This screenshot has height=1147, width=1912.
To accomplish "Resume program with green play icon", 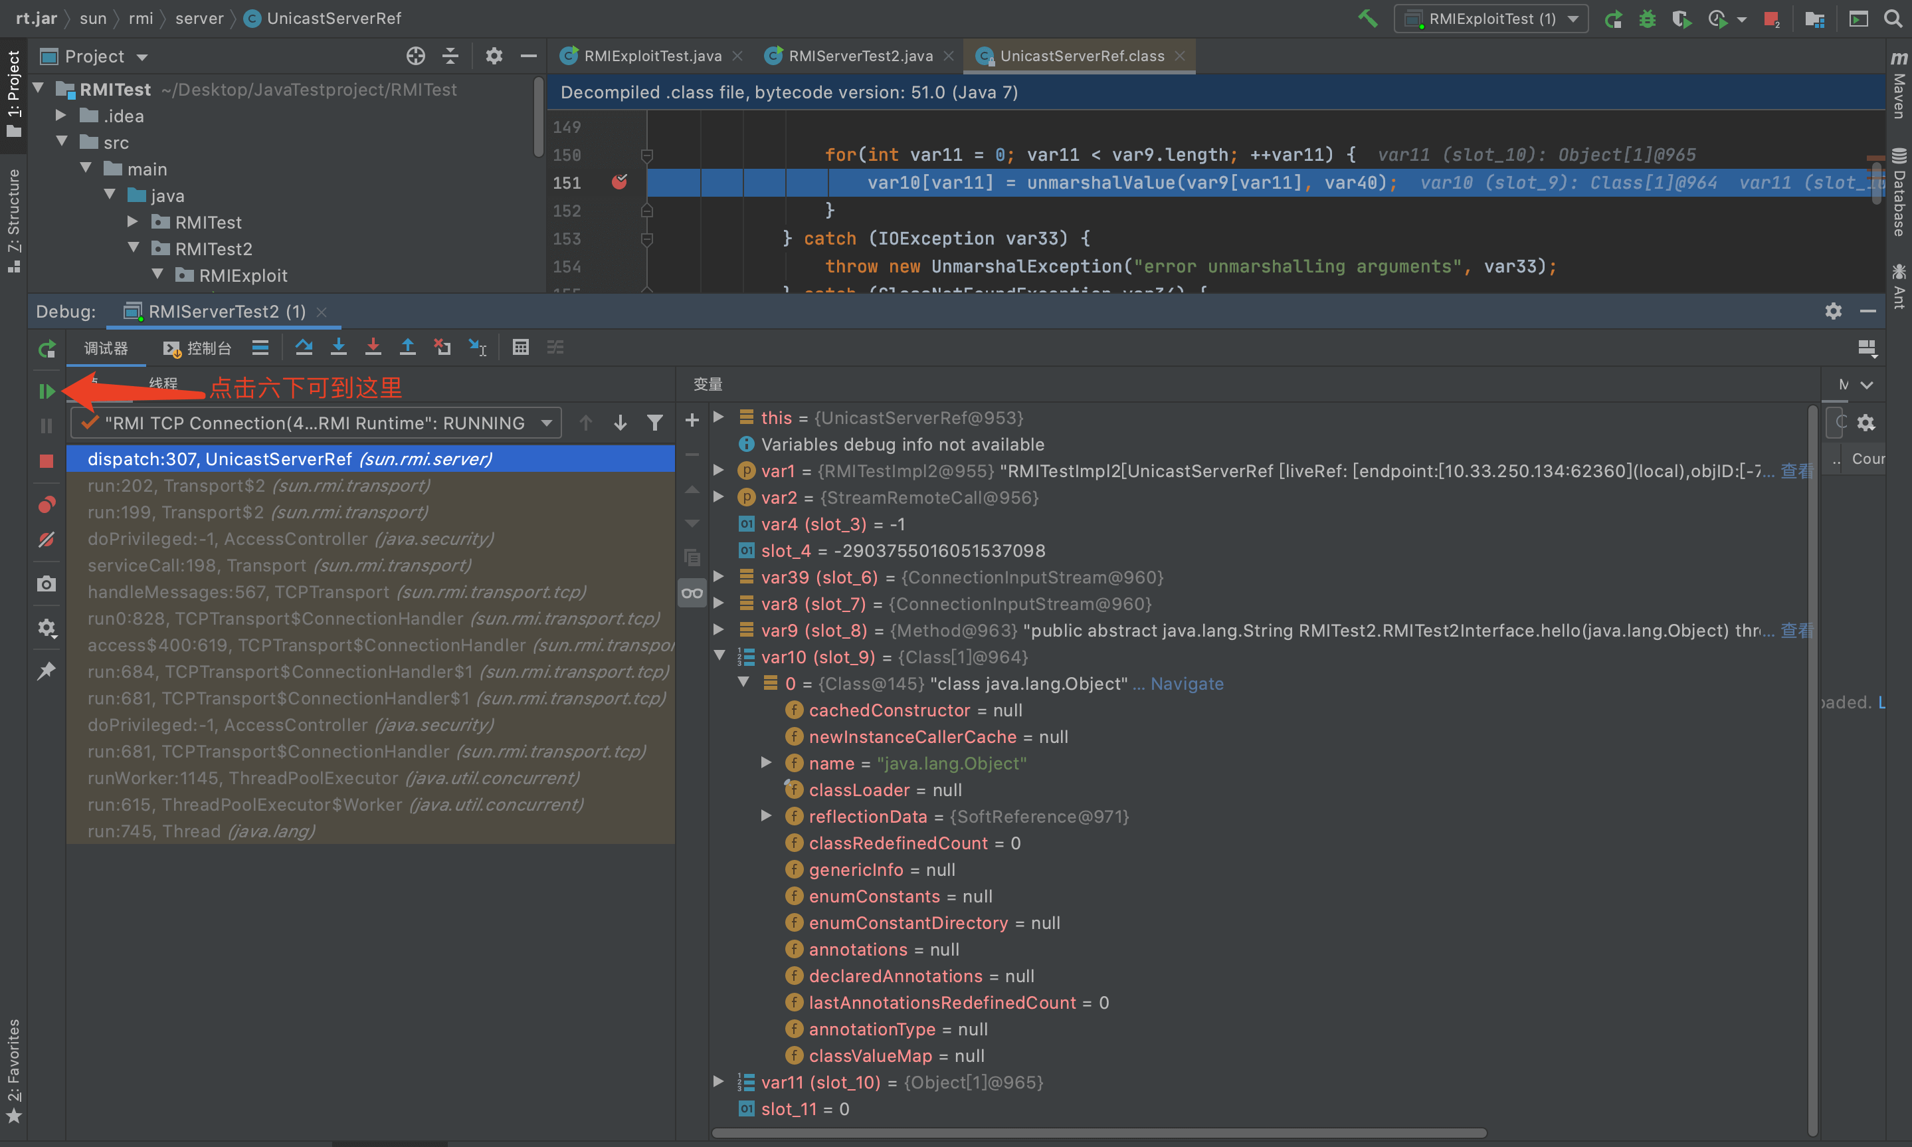I will [x=47, y=391].
